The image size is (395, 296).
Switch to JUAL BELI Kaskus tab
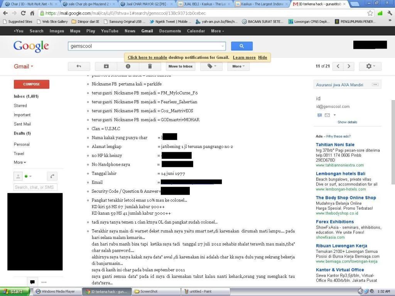point(204,4)
